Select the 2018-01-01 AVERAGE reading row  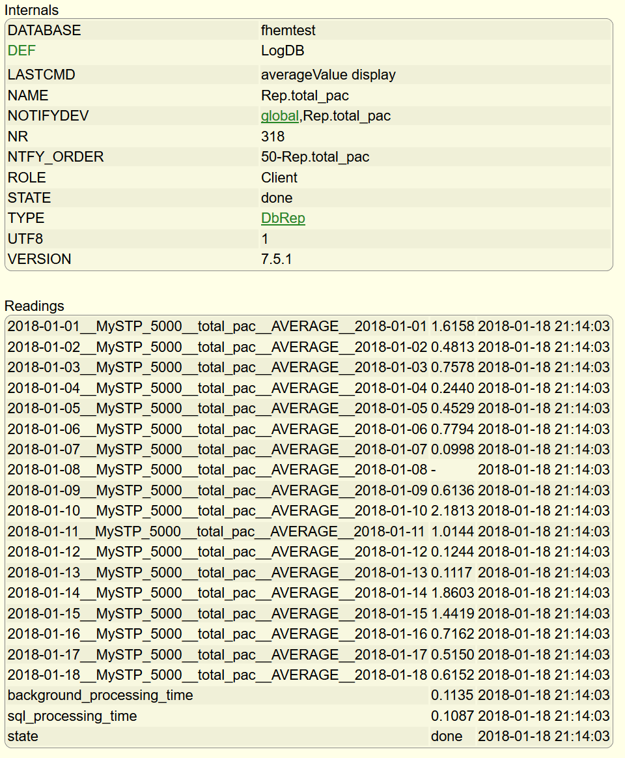(217, 327)
